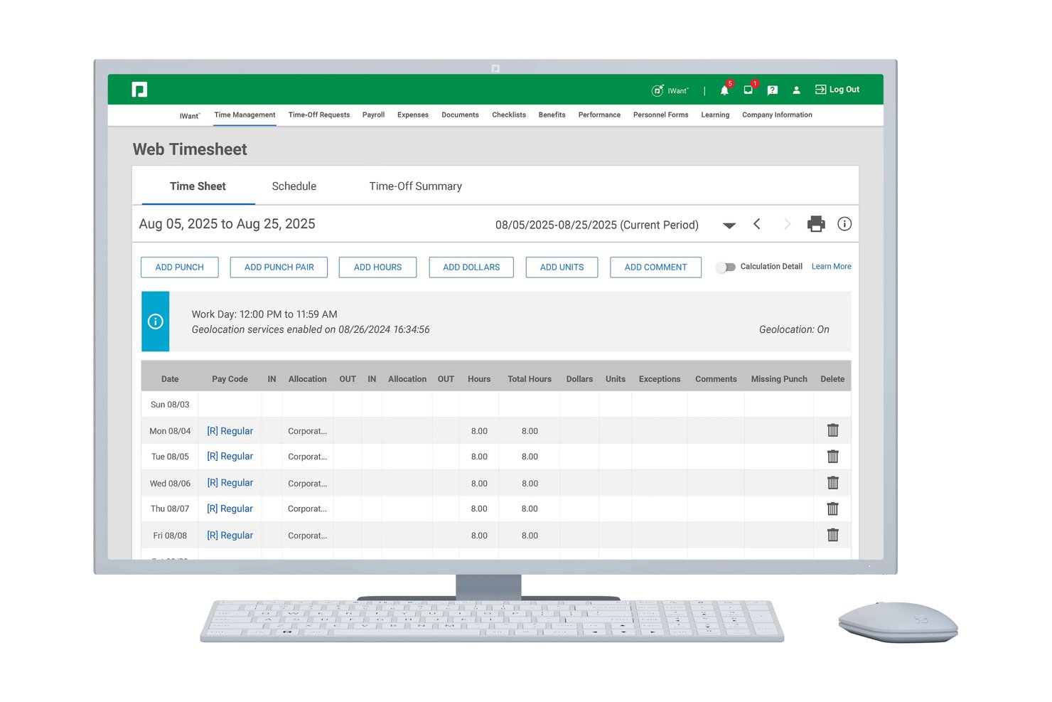Viewport: 1052px width, 702px height.
Task: Click the blue work day info icon
Action: click(155, 321)
